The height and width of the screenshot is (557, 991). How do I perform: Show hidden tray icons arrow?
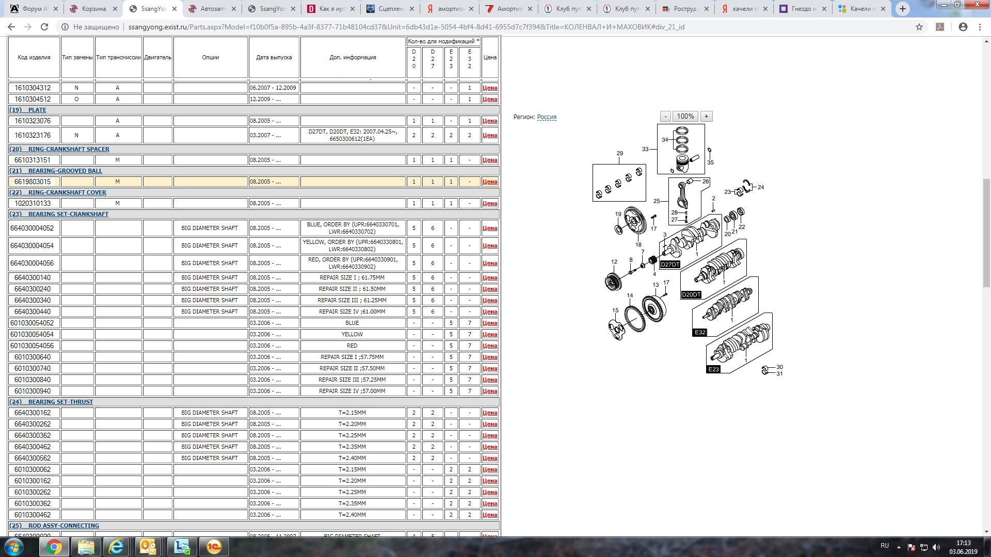click(x=899, y=547)
